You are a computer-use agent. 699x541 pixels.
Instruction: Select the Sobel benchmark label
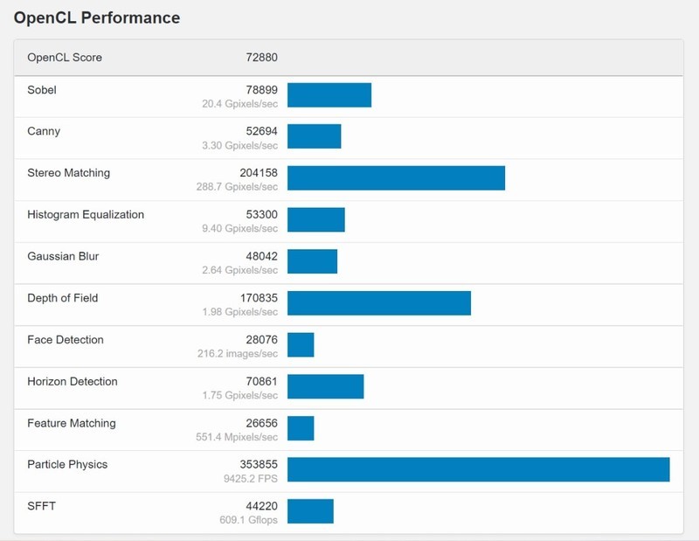click(42, 89)
